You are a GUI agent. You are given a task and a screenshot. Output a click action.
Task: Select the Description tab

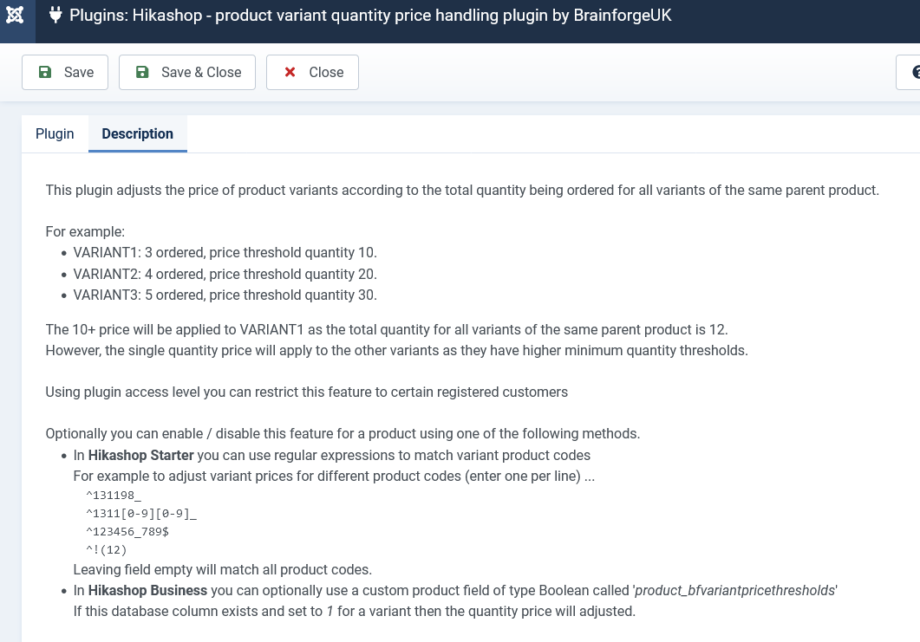pos(137,133)
